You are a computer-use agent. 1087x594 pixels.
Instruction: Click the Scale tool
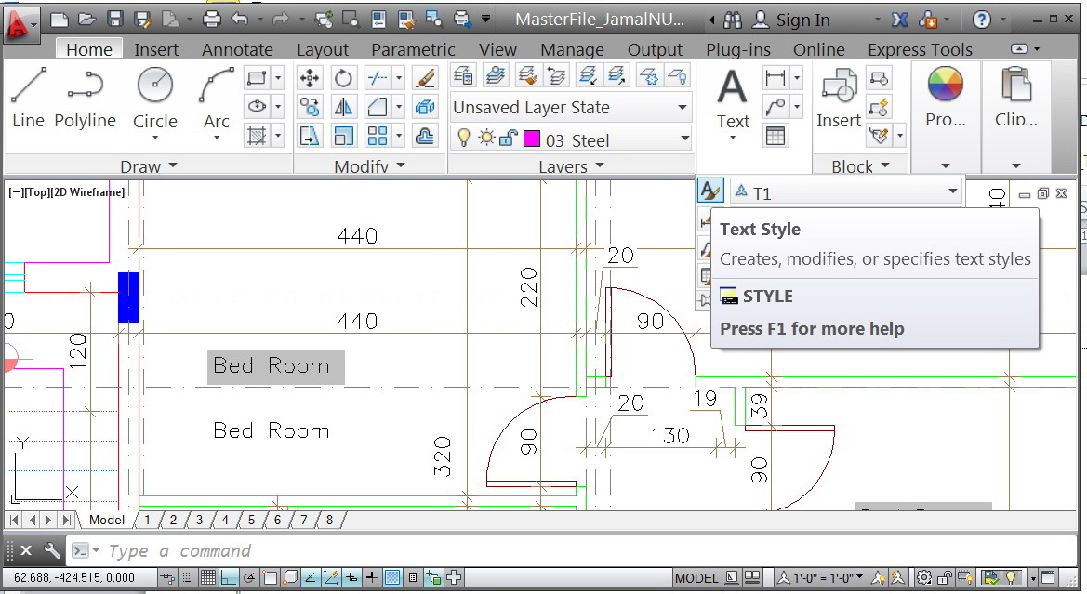(343, 136)
